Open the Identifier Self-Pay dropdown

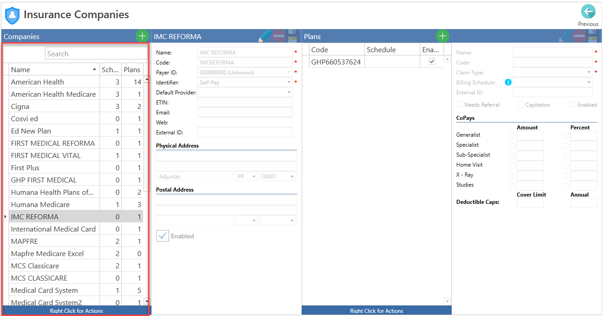coord(289,82)
